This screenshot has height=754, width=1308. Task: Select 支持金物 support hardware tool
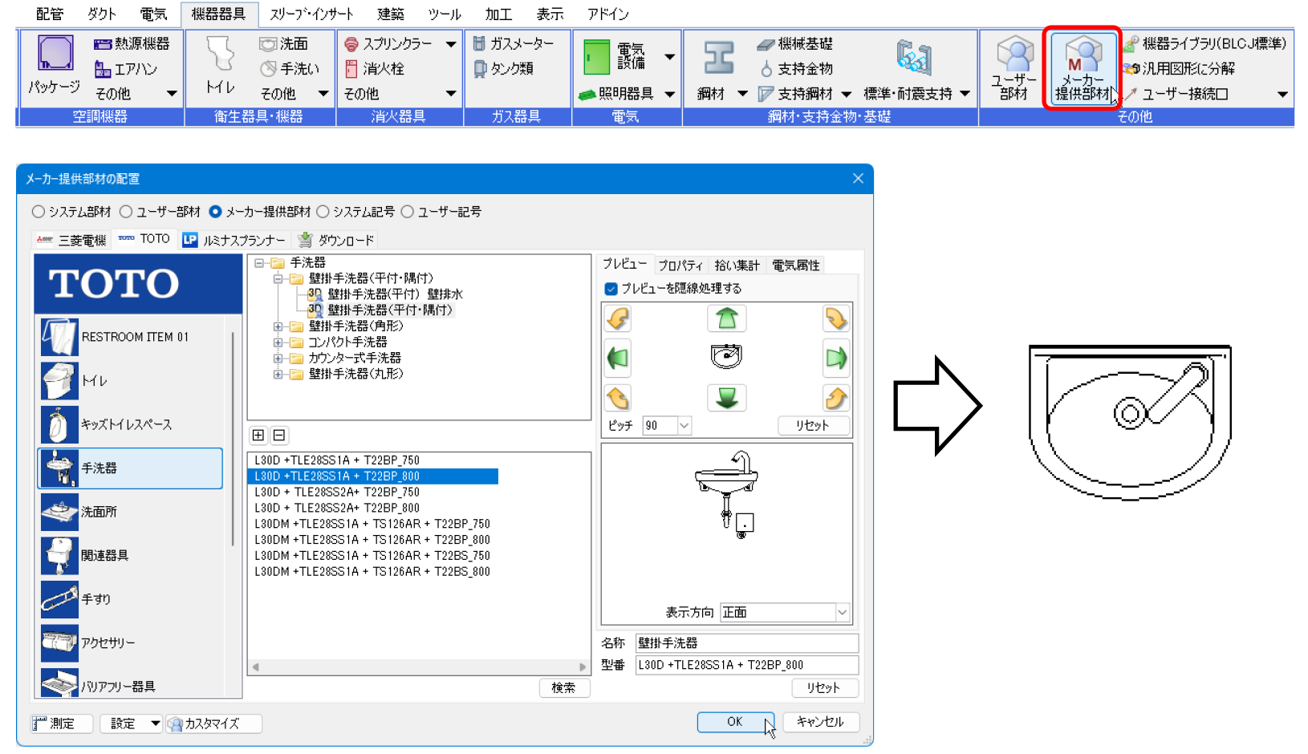pyautogui.click(x=797, y=69)
